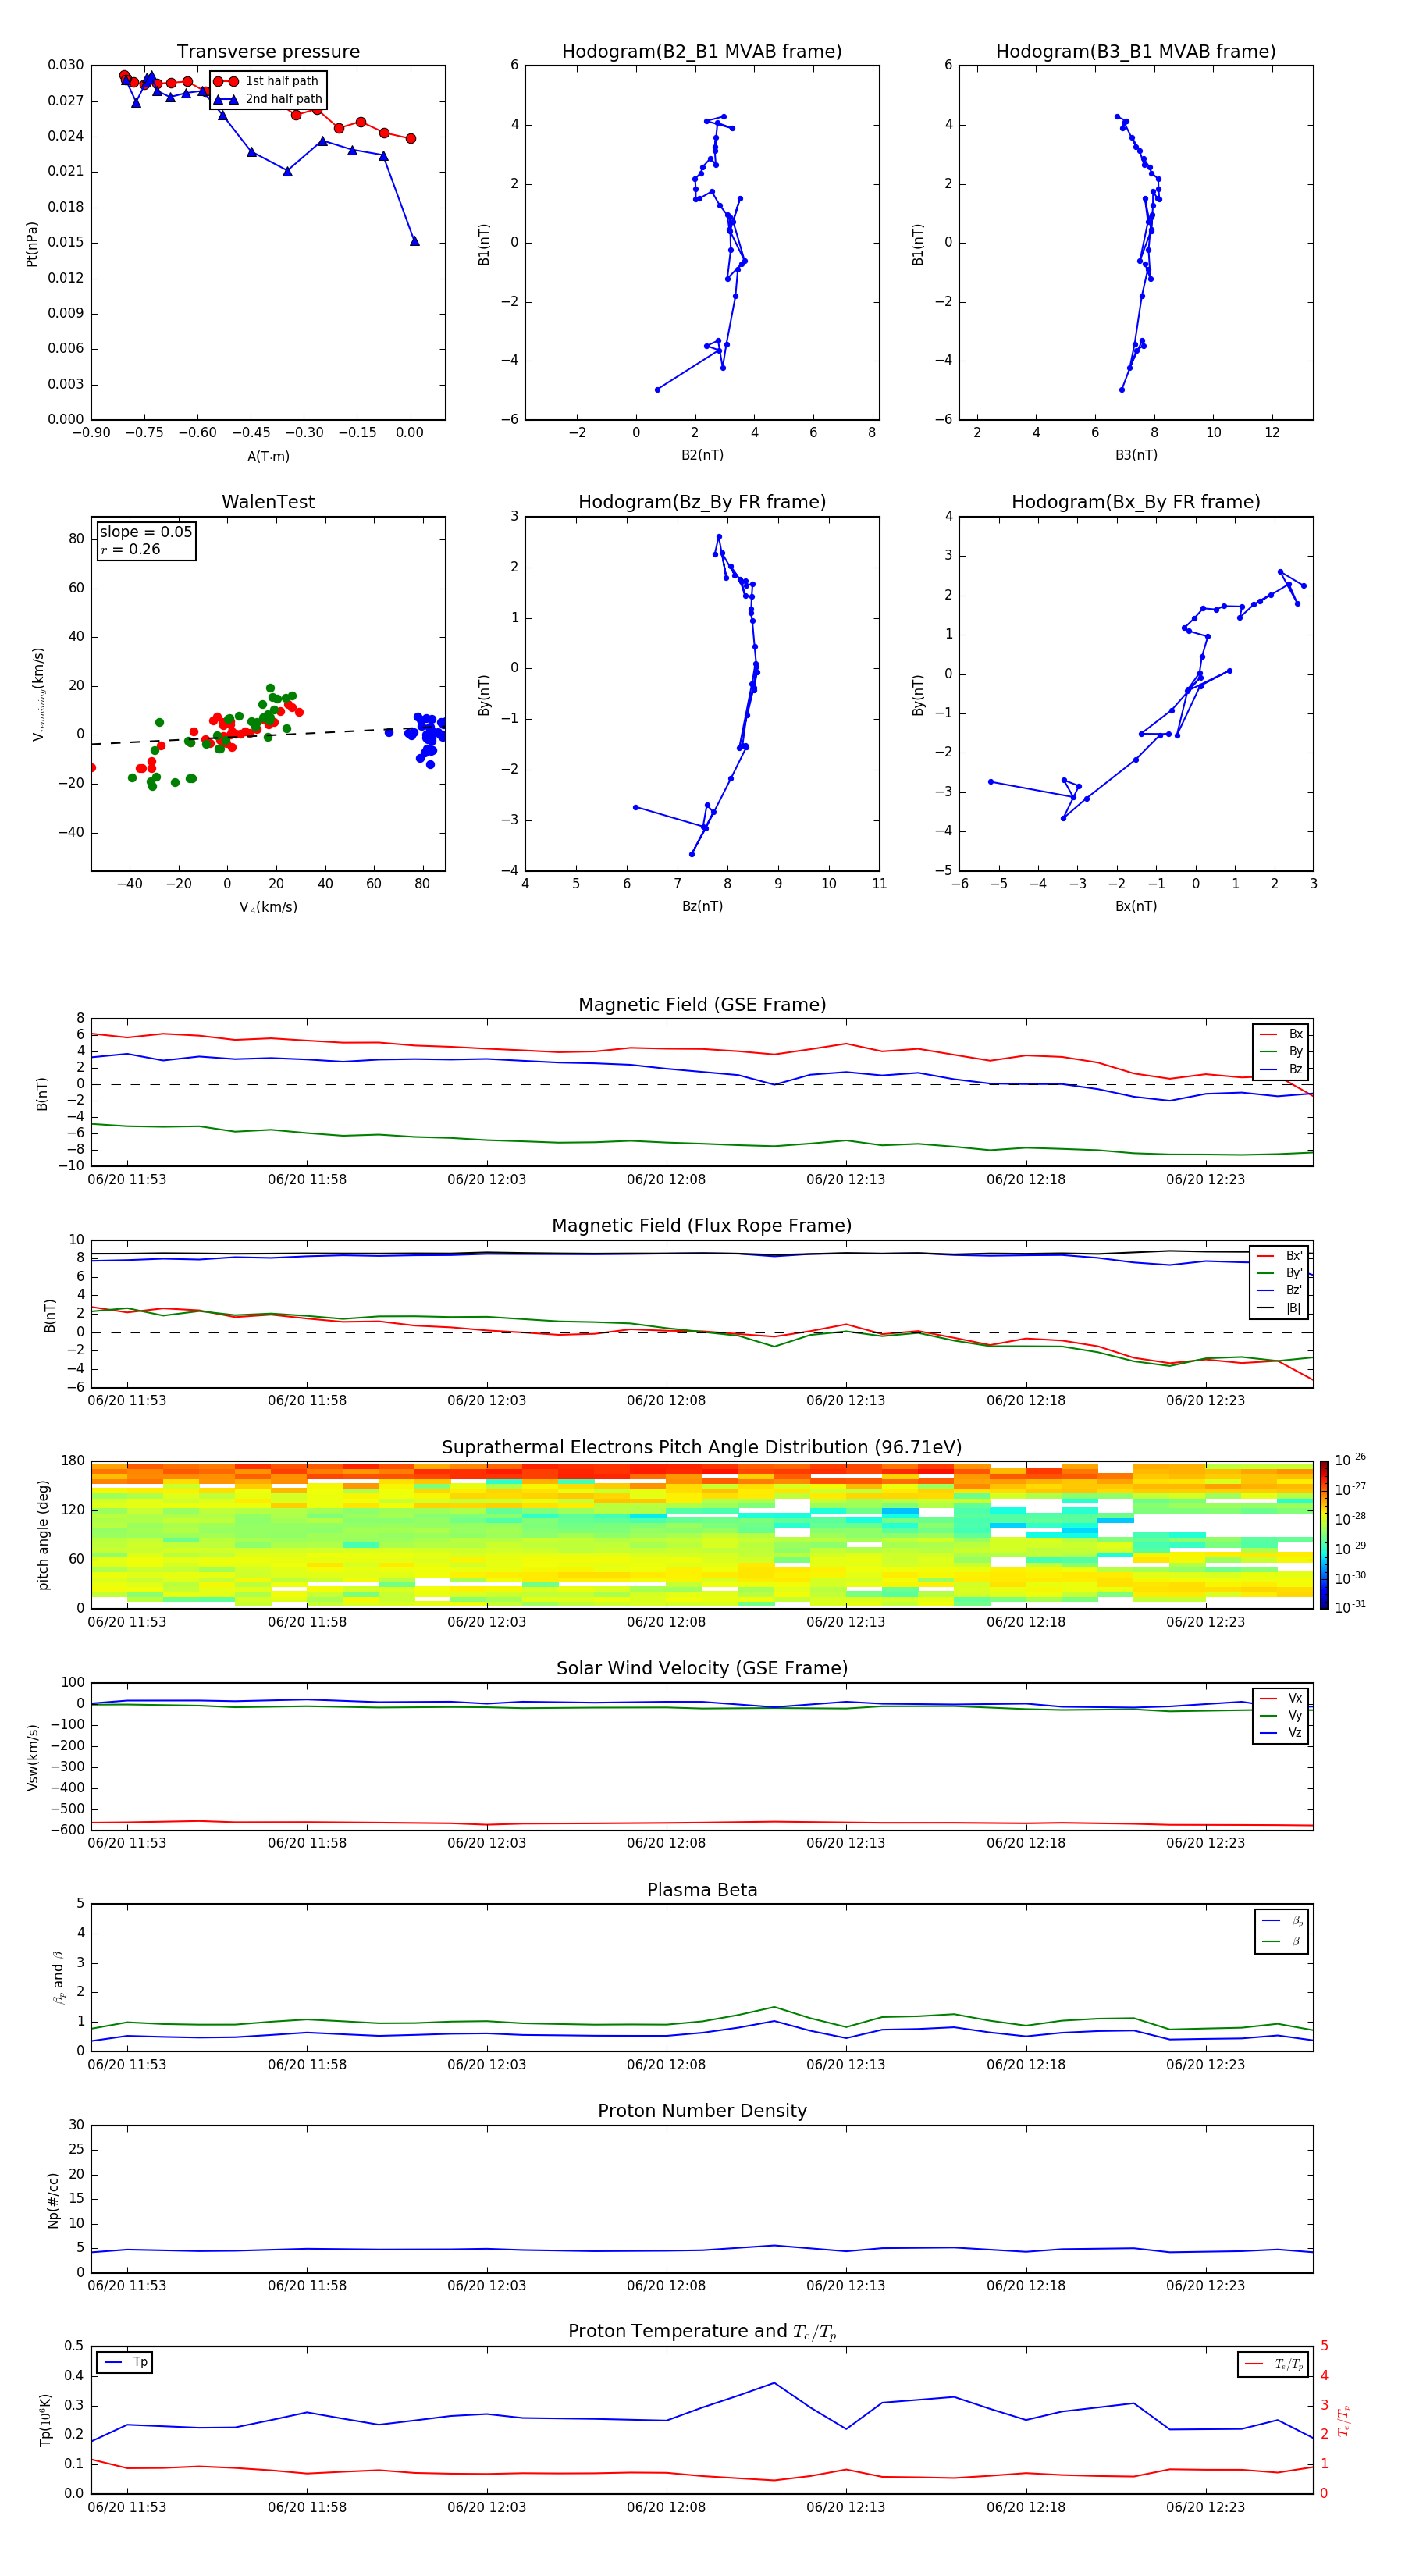The width and height of the screenshot is (1405, 2576).
Task: Click the Bz legend entry in GSE magnetic field panel
Action: tap(1282, 1069)
